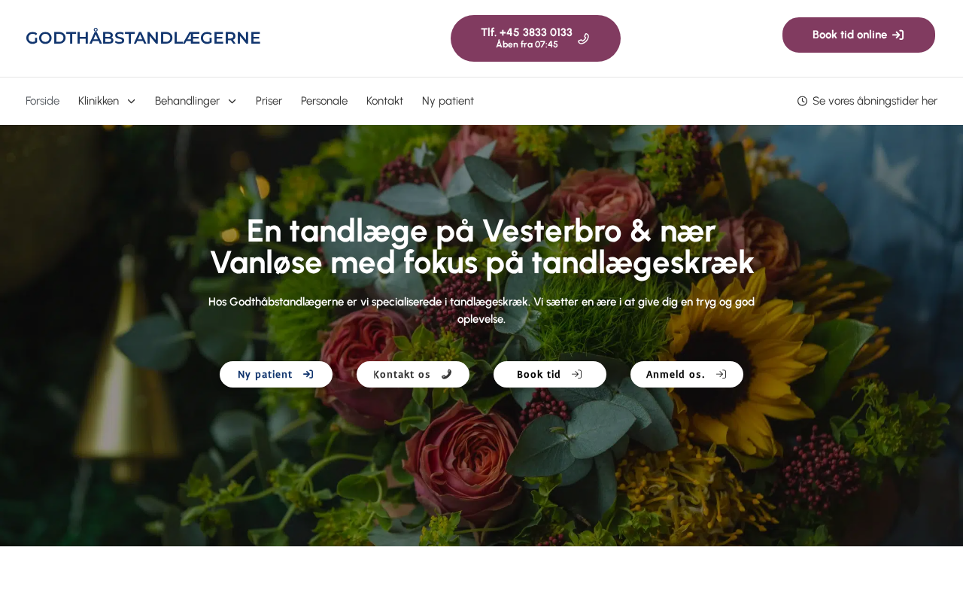Expand the Klinikken dropdown chevron
Screen dimensions: 963x602
[131, 101]
